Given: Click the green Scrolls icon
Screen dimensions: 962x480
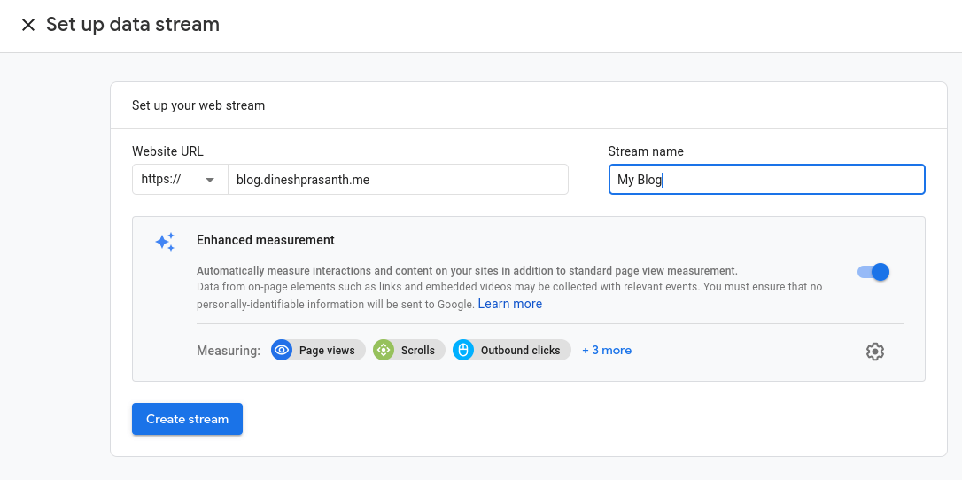Looking at the screenshot, I should (x=383, y=351).
